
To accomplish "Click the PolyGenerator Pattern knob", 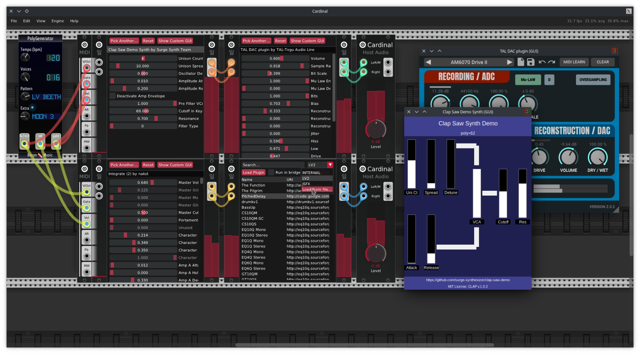I will 25,96.
